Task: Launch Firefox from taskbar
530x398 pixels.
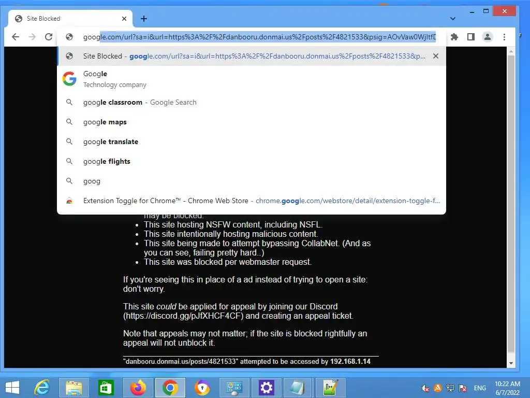Action: [138, 388]
